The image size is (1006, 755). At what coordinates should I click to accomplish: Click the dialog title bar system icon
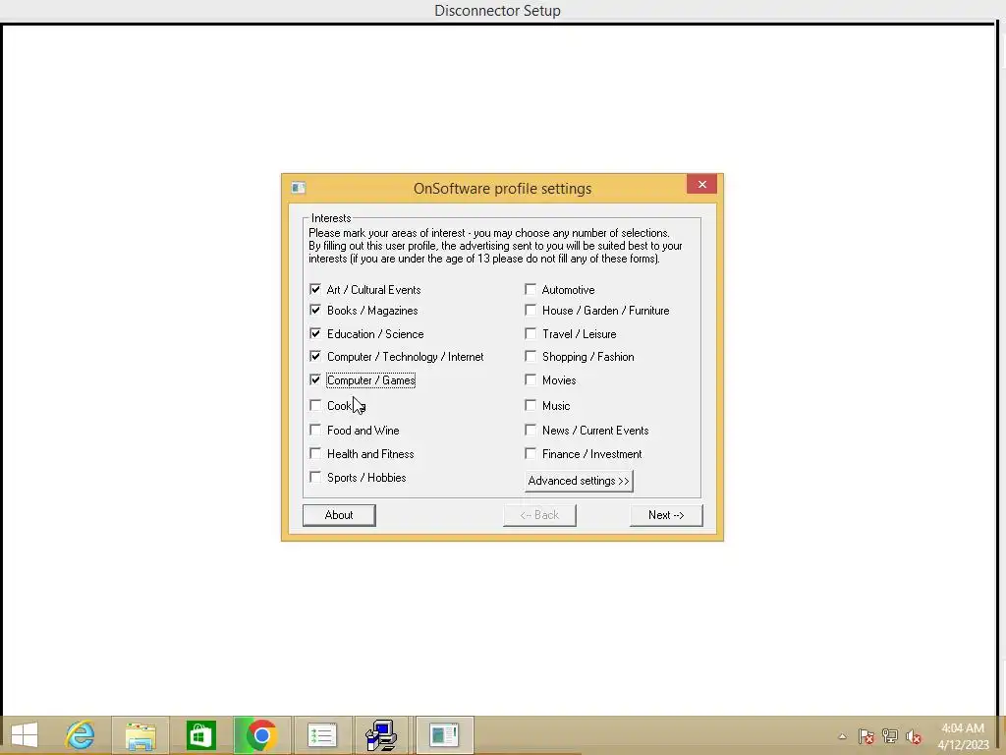pos(299,188)
